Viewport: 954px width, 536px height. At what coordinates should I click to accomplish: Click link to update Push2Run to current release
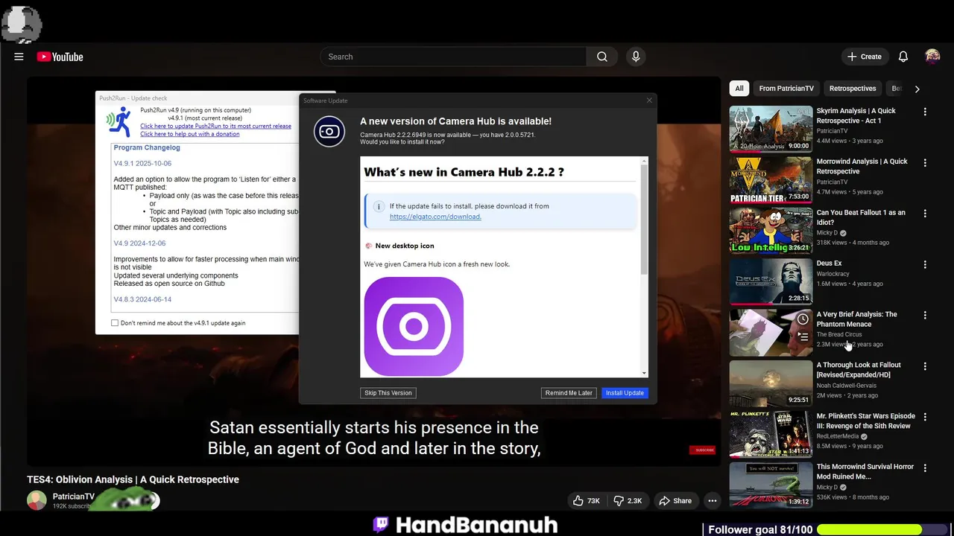point(215,126)
